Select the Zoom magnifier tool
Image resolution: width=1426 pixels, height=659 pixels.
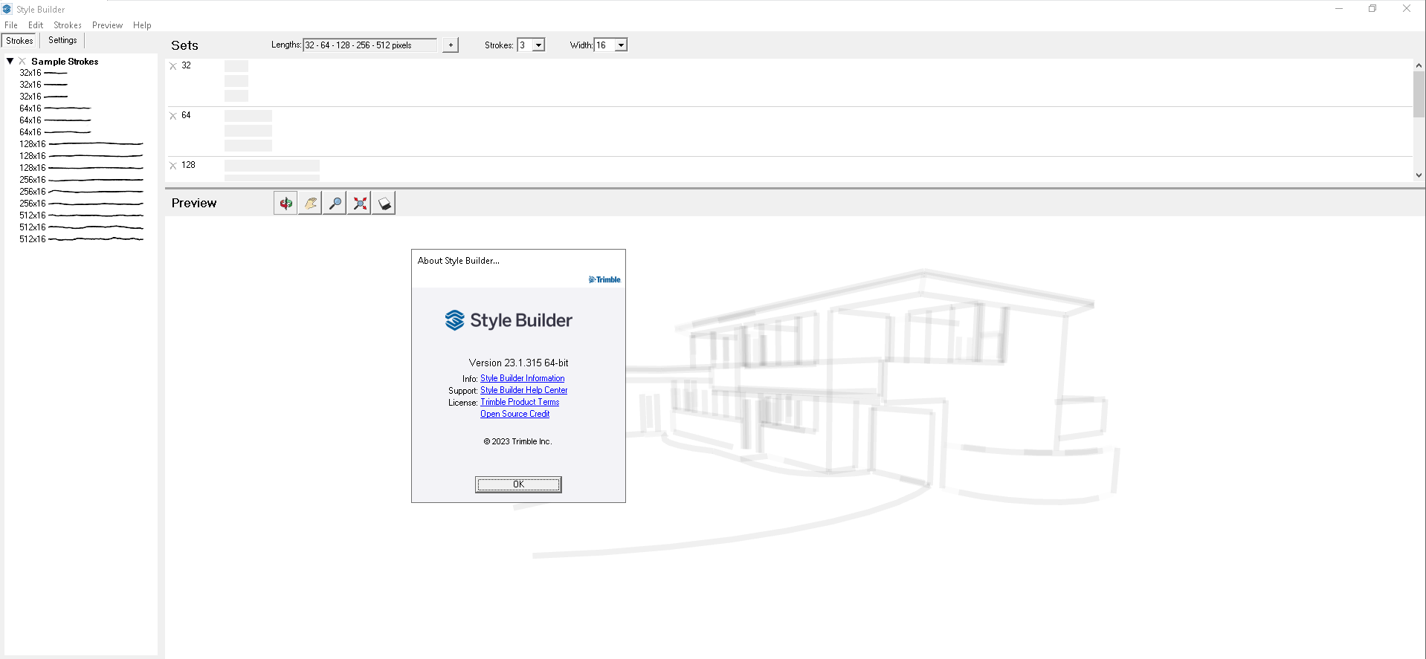coord(335,203)
